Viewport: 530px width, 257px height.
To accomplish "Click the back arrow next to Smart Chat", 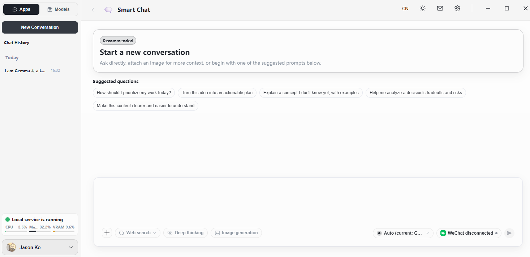I will coord(93,10).
